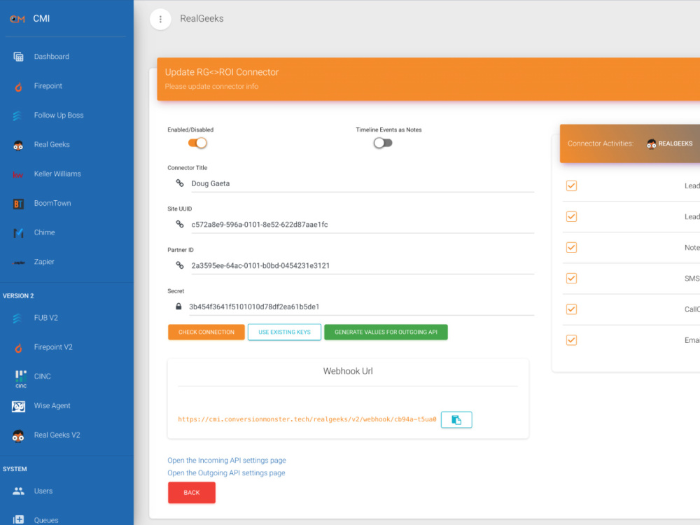The image size is (700, 525).
Task: Click the Chime sidebar icon
Action: coord(18,233)
